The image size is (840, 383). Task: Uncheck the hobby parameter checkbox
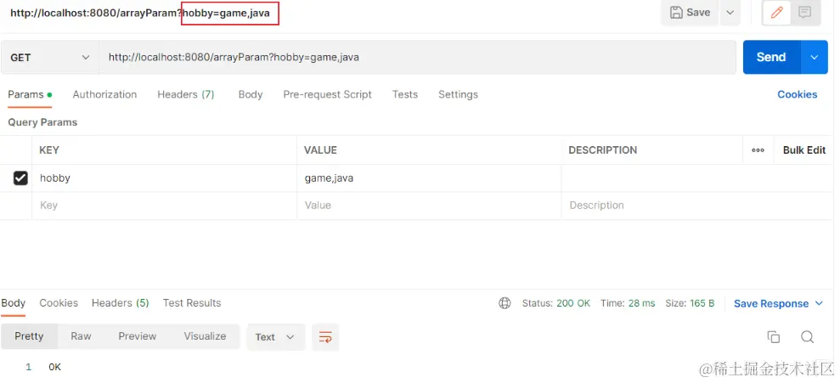[20, 178]
